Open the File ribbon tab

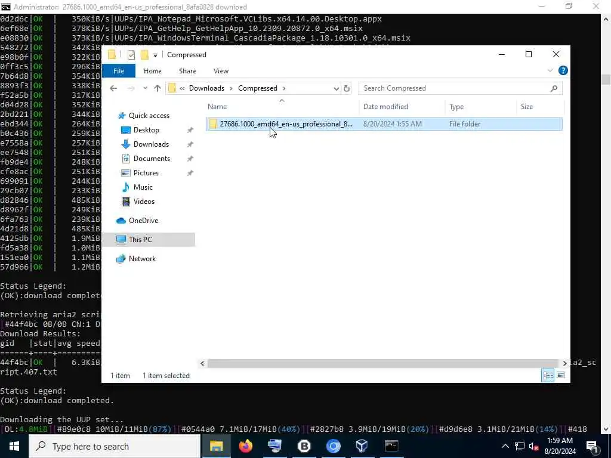(119, 71)
